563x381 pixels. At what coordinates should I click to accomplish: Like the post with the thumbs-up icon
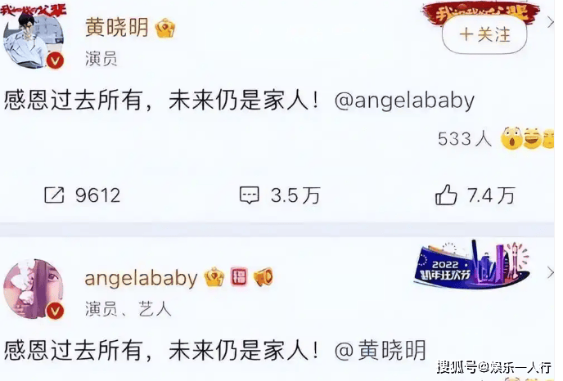point(446,195)
